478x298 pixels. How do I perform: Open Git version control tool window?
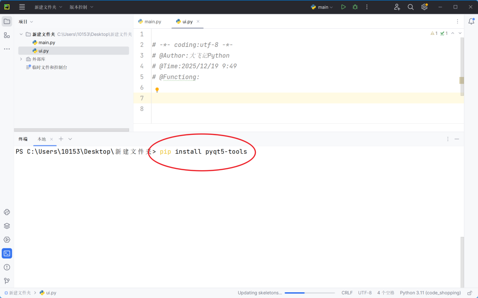[x=7, y=281]
